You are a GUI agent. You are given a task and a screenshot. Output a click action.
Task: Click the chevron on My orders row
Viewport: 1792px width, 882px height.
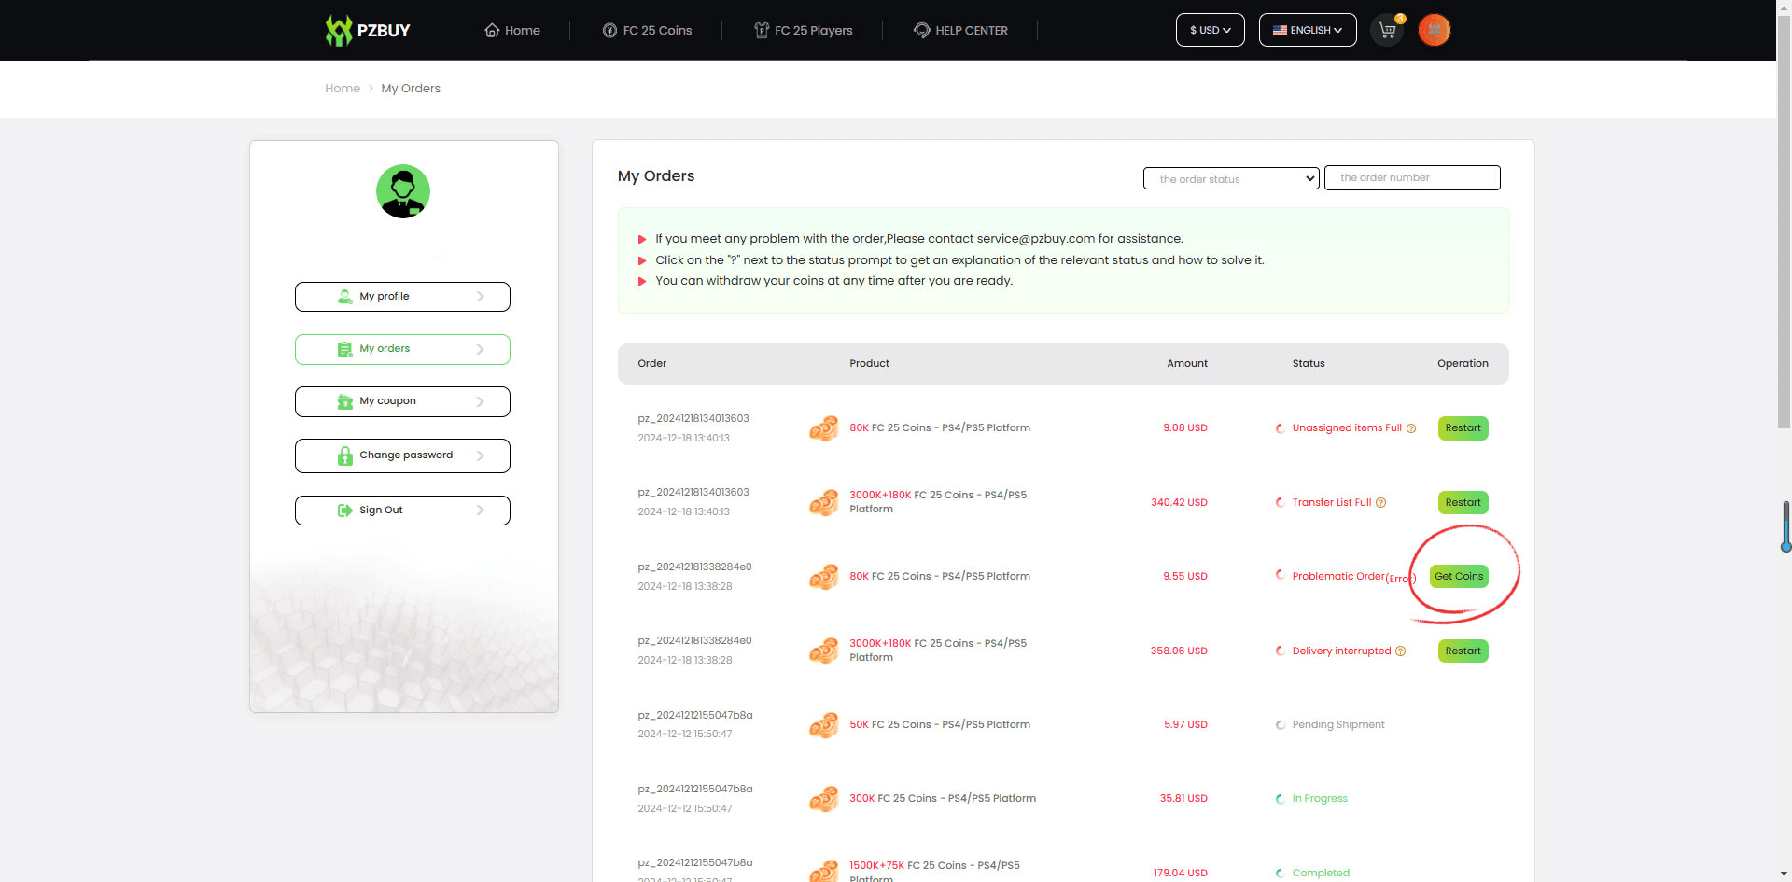coord(481,349)
